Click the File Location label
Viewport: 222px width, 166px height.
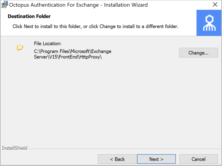click(48, 44)
